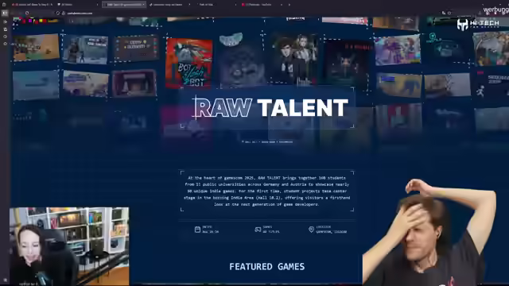Click the calendar date icon
Screen dimensions: 509x286
197,230
